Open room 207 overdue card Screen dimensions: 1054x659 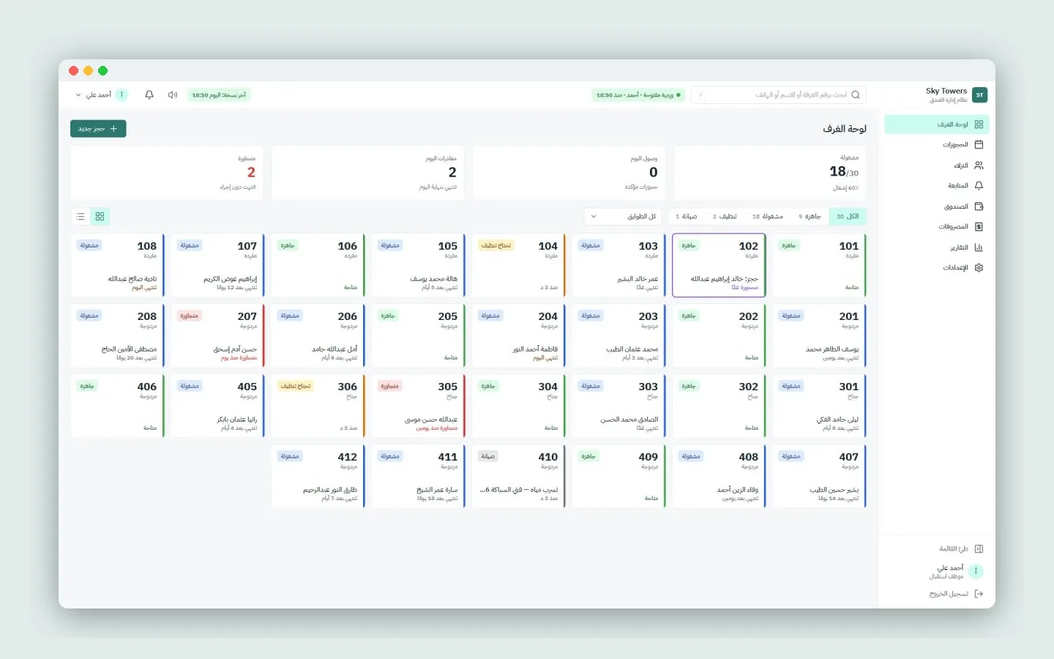tap(217, 335)
